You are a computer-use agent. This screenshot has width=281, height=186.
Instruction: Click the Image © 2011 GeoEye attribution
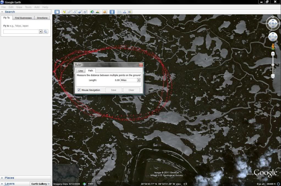pos(166,173)
